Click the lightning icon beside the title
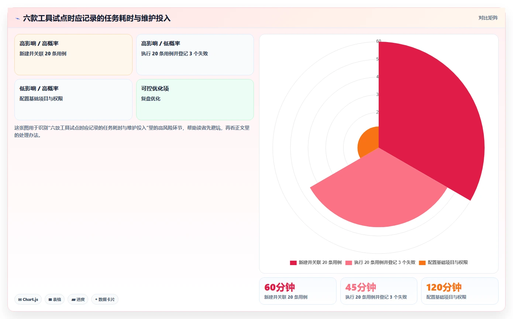This screenshot has height=319, width=513. tap(17, 18)
